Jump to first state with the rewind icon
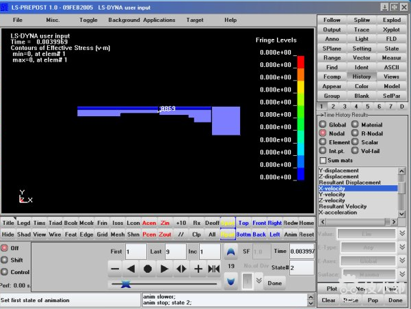The height and width of the screenshot is (309, 411). click(214, 269)
